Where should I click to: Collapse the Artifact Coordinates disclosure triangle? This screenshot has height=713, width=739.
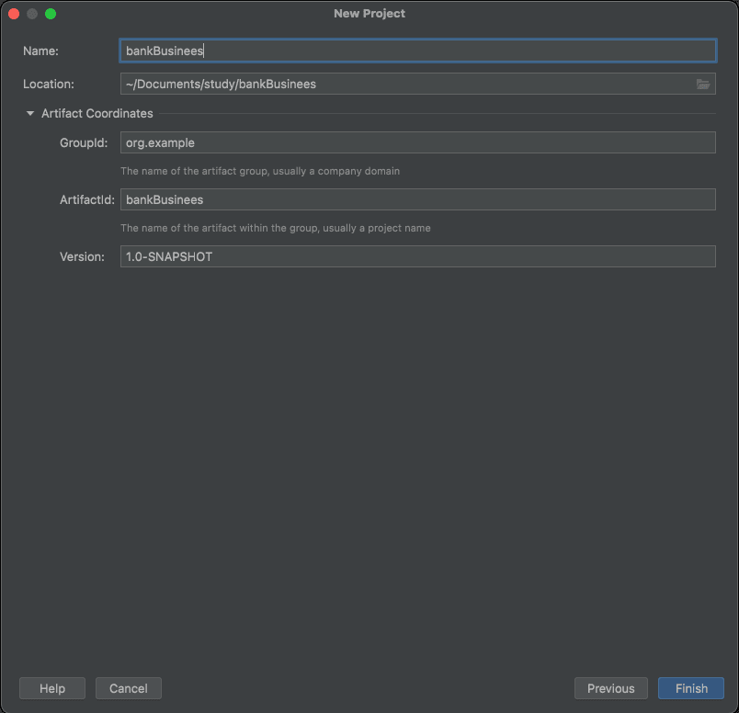pos(30,114)
